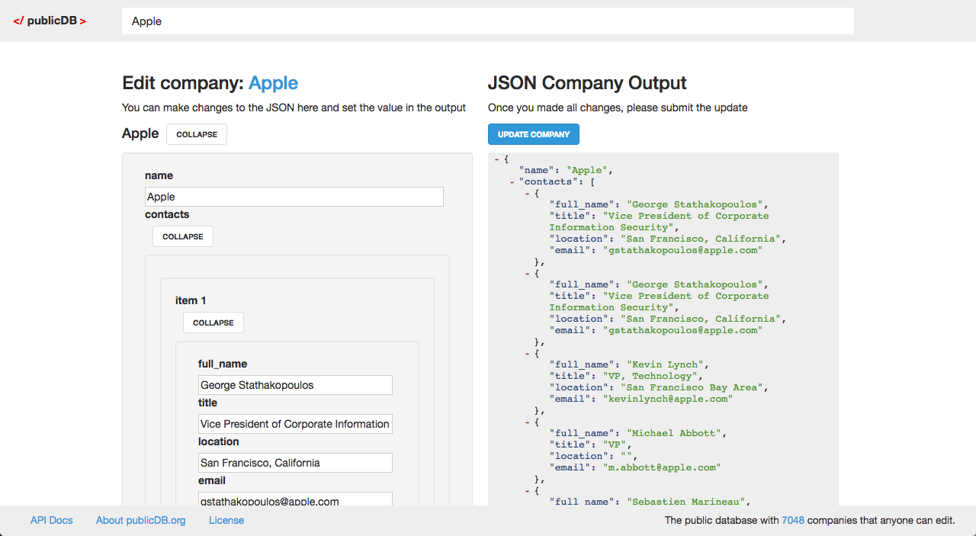Collapse item 1 in the form

pos(213,323)
